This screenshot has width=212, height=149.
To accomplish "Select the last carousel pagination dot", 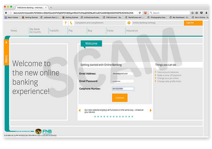I will [x=132, y=117].
